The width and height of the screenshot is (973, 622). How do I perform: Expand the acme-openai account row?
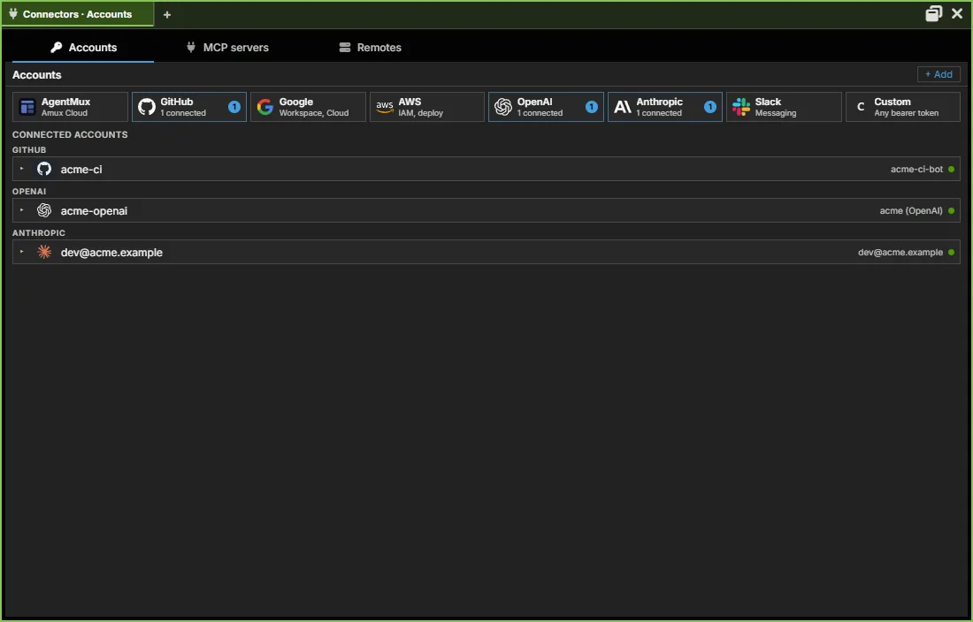click(x=22, y=210)
